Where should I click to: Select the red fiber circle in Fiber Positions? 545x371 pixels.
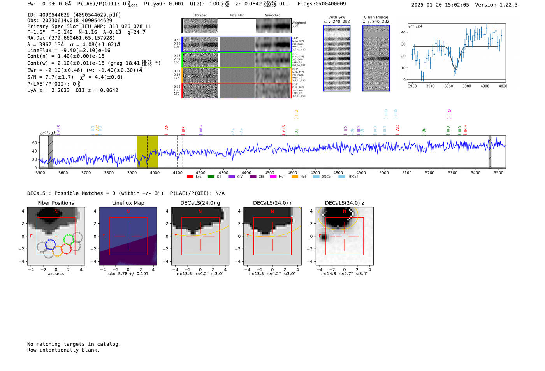(66, 249)
